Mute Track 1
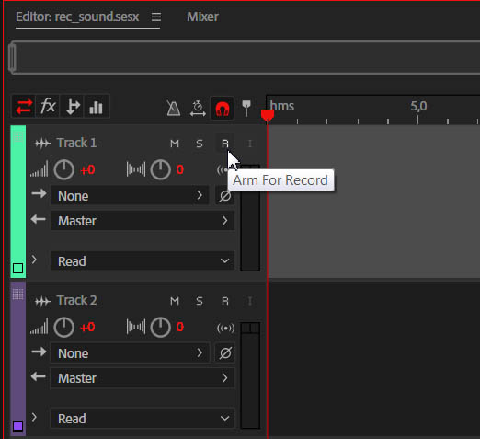 (x=175, y=144)
